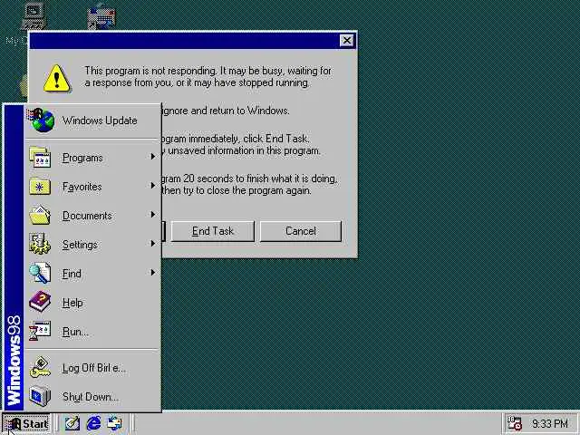
Task: Expand the Documents submenu arrow
Action: click(153, 215)
